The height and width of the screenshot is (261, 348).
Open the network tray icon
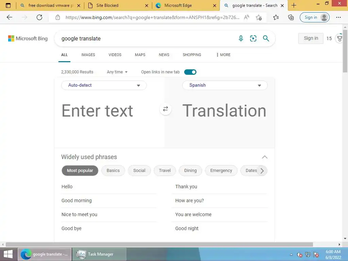click(308, 255)
